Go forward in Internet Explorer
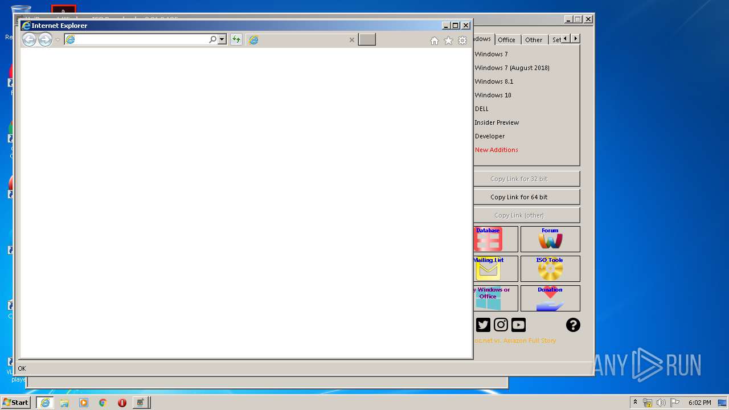Viewport: 729px width, 410px height. click(x=45, y=39)
